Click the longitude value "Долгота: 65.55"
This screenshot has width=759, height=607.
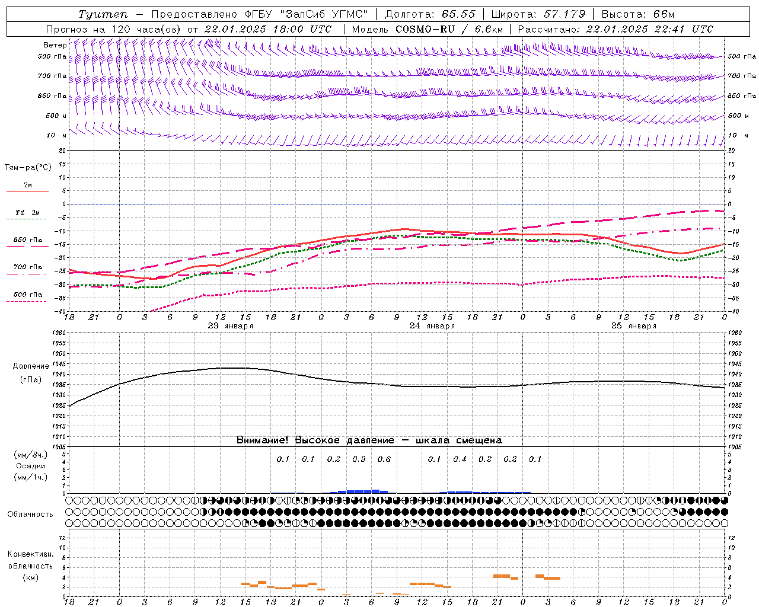coord(430,14)
